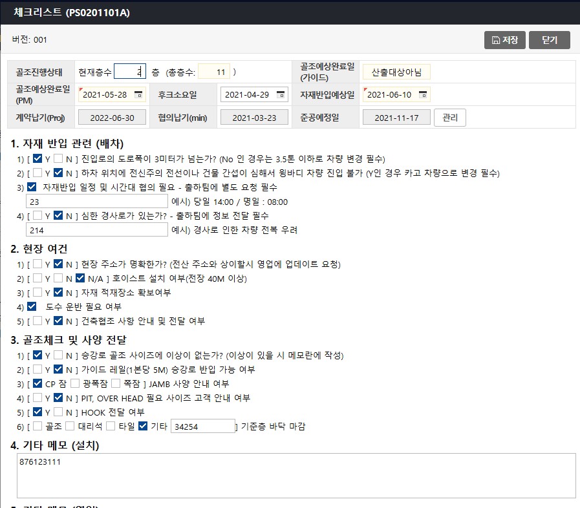The image size is (580, 508).
Task: Click the delivery schedule field containing 23
Action: point(97,202)
